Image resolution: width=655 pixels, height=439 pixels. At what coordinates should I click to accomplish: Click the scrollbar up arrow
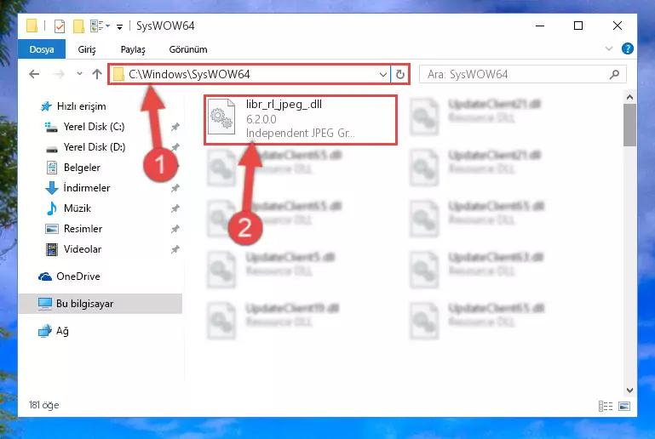(629, 97)
